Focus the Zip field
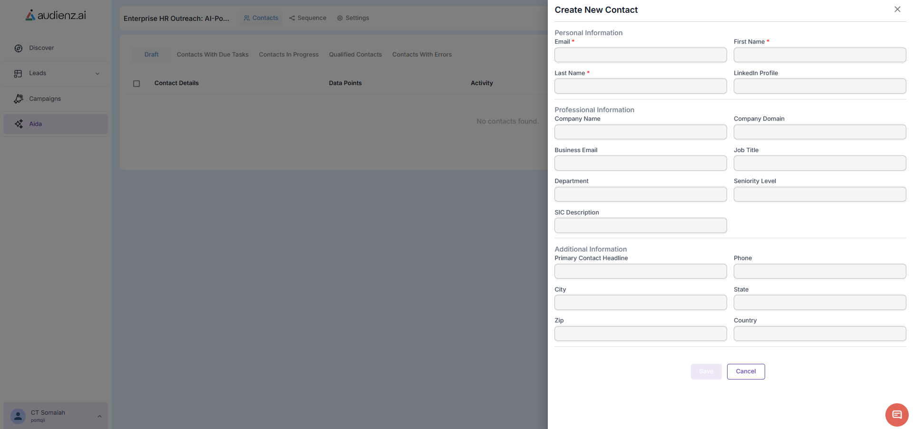This screenshot has height=429, width=913. 641,333
